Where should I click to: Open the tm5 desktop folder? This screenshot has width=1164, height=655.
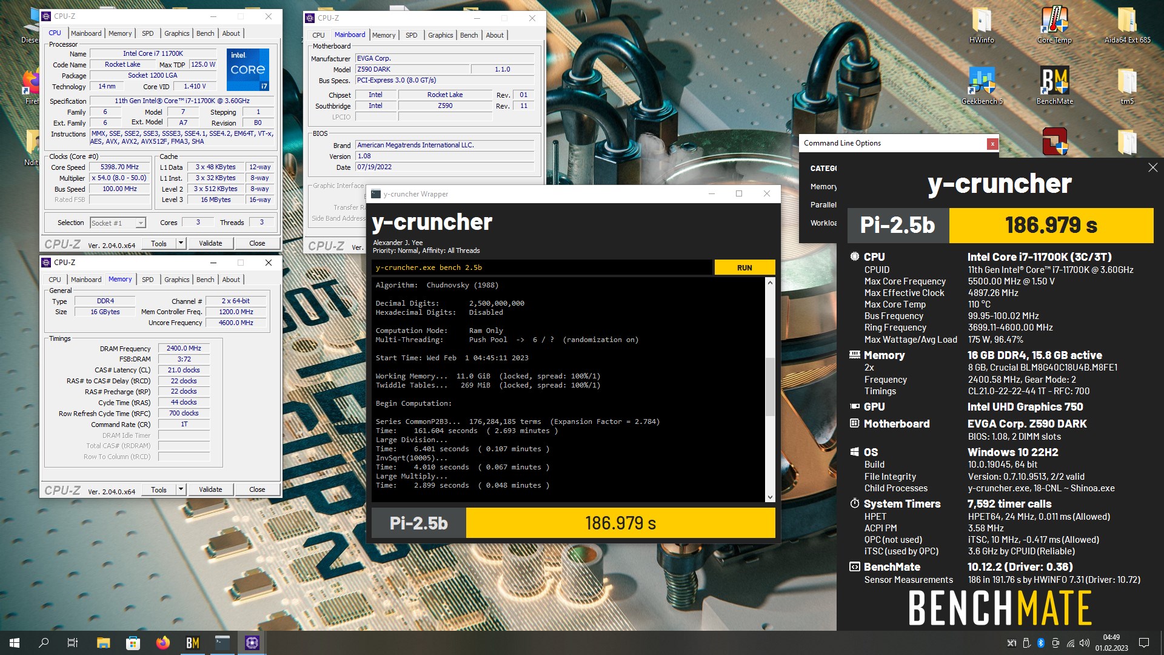click(1127, 86)
